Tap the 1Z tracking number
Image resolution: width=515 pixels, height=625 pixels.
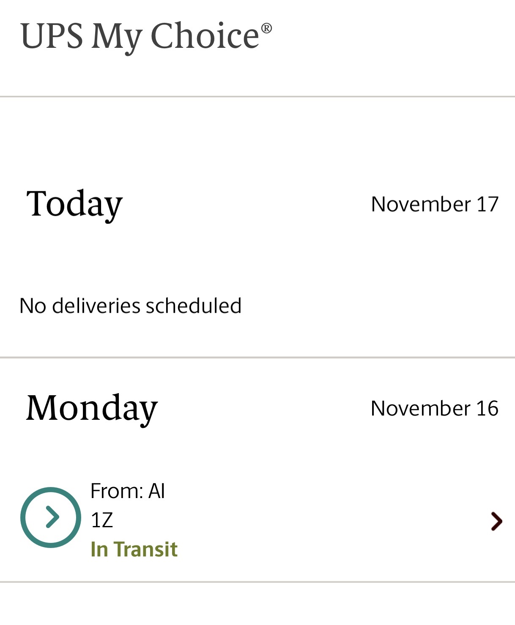(x=102, y=520)
